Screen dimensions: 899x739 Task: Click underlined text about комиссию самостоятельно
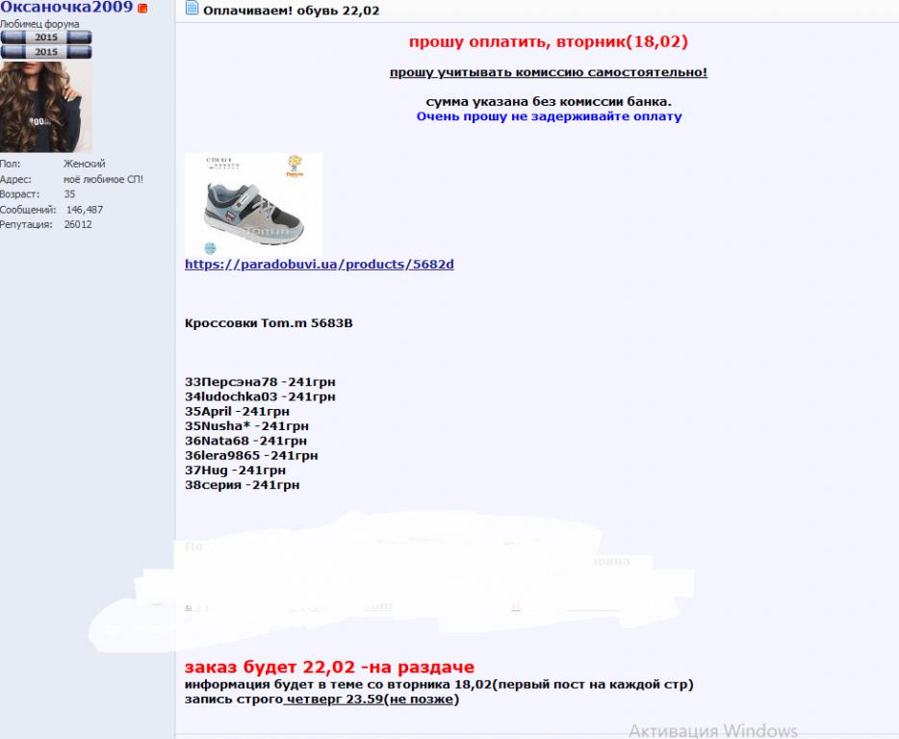pyautogui.click(x=548, y=72)
